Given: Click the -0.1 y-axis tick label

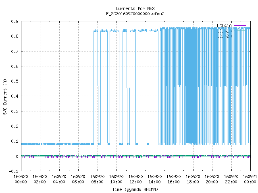Looking at the screenshot, I should [x=13, y=171].
